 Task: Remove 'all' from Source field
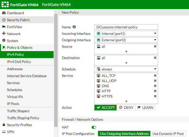coord(155,46)
